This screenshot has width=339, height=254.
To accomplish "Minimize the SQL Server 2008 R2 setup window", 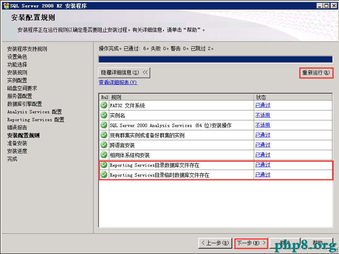I will pyautogui.click(x=320, y=6).
